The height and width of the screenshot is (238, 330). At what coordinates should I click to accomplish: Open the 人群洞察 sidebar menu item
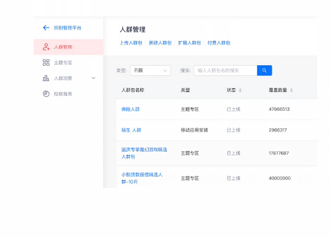tap(68, 78)
